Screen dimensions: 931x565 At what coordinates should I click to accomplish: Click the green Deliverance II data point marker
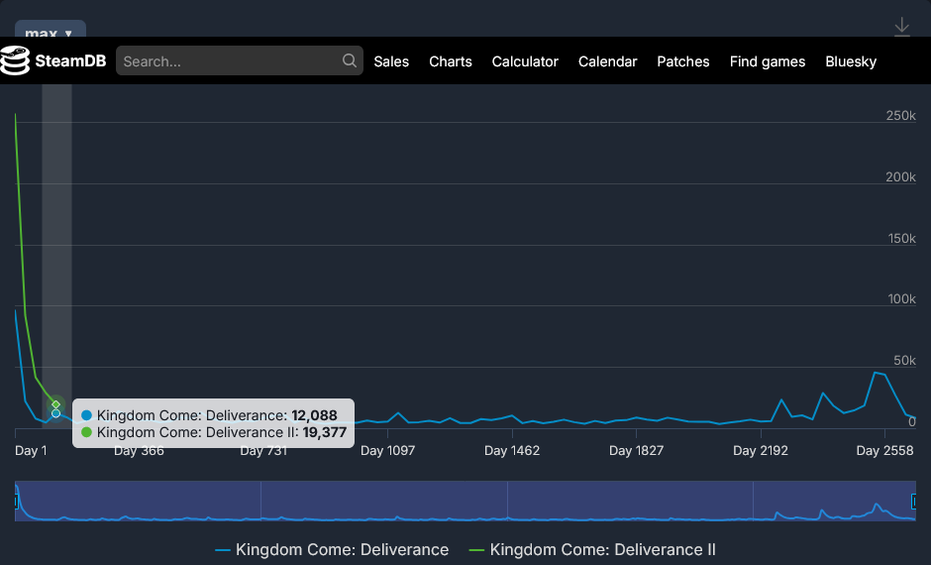coord(55,404)
